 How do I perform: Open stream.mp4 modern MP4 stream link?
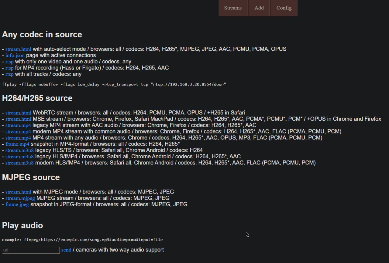(18, 132)
